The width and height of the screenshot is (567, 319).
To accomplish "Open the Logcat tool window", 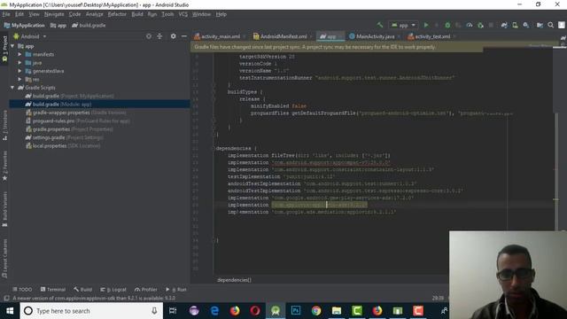I will tap(113, 290).
